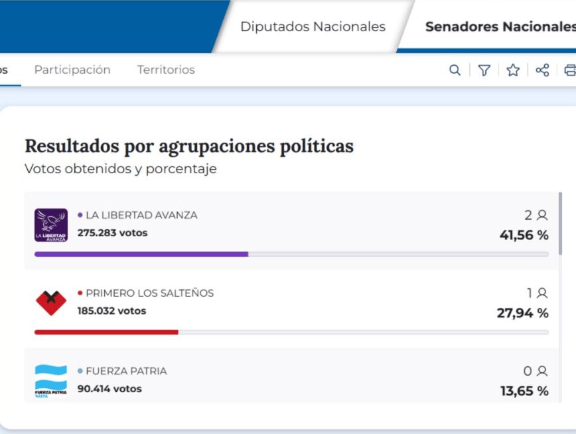576x434 pixels.
Task: Click the purple La Libertad Avanza progress bar
Action: pyautogui.click(x=141, y=254)
